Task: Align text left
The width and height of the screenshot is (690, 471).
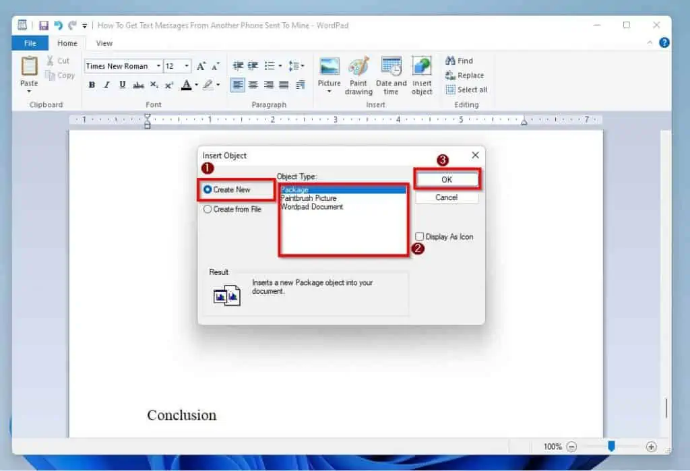Action: pyautogui.click(x=238, y=85)
